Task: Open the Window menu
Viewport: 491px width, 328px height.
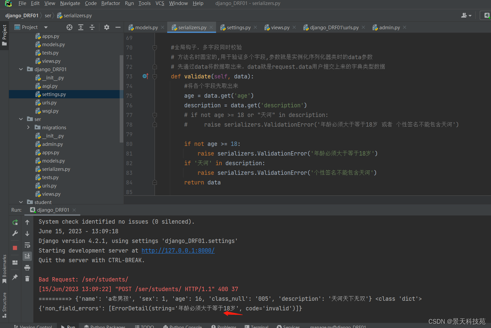Action: (179, 3)
